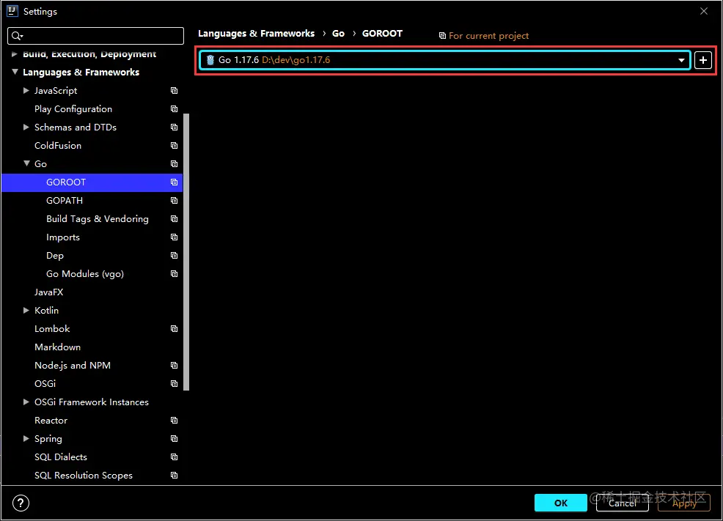Expand the Schemas and DTDs node
723x521 pixels.
coord(26,128)
